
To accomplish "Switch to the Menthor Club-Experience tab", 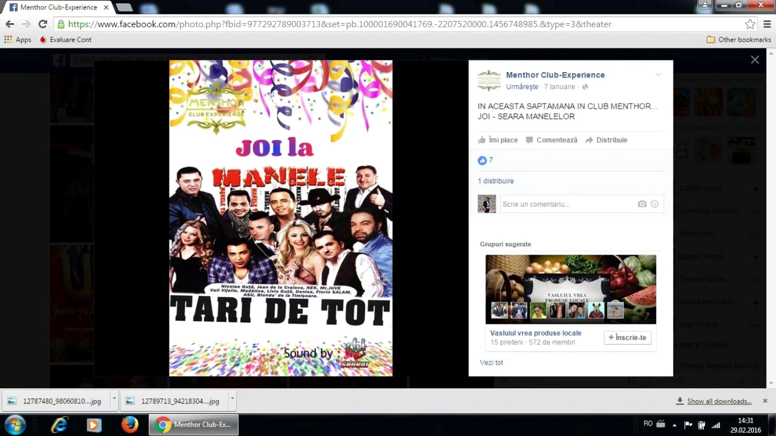I will coord(58,8).
